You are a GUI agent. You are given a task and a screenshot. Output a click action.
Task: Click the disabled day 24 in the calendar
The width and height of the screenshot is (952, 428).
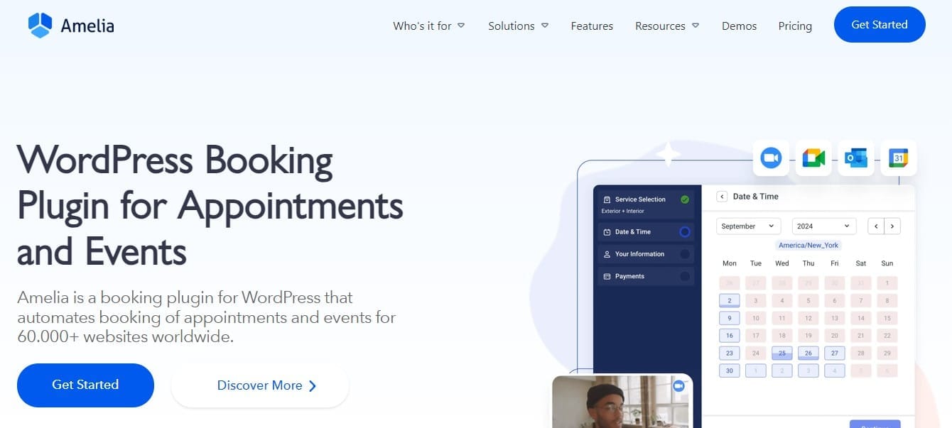(x=756, y=353)
